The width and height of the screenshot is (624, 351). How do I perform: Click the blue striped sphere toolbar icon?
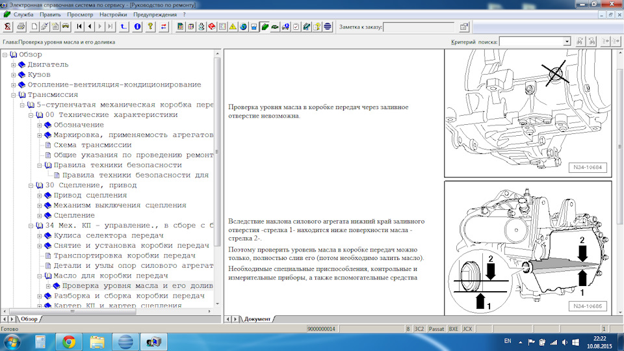(328, 27)
